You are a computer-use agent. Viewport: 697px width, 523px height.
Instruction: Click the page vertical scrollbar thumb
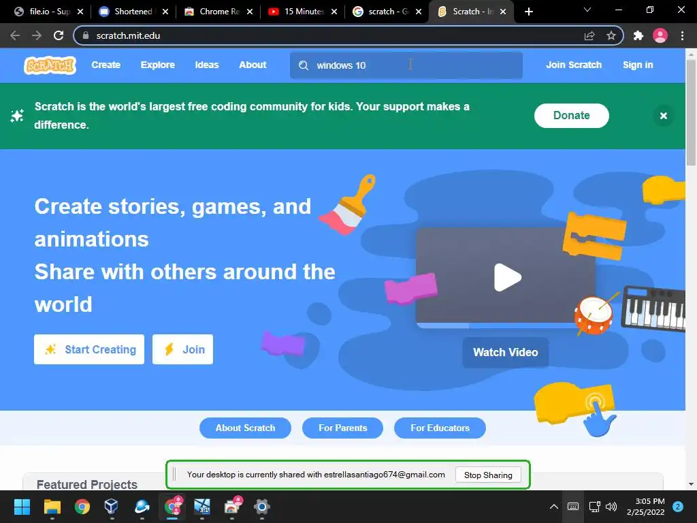pos(691,112)
